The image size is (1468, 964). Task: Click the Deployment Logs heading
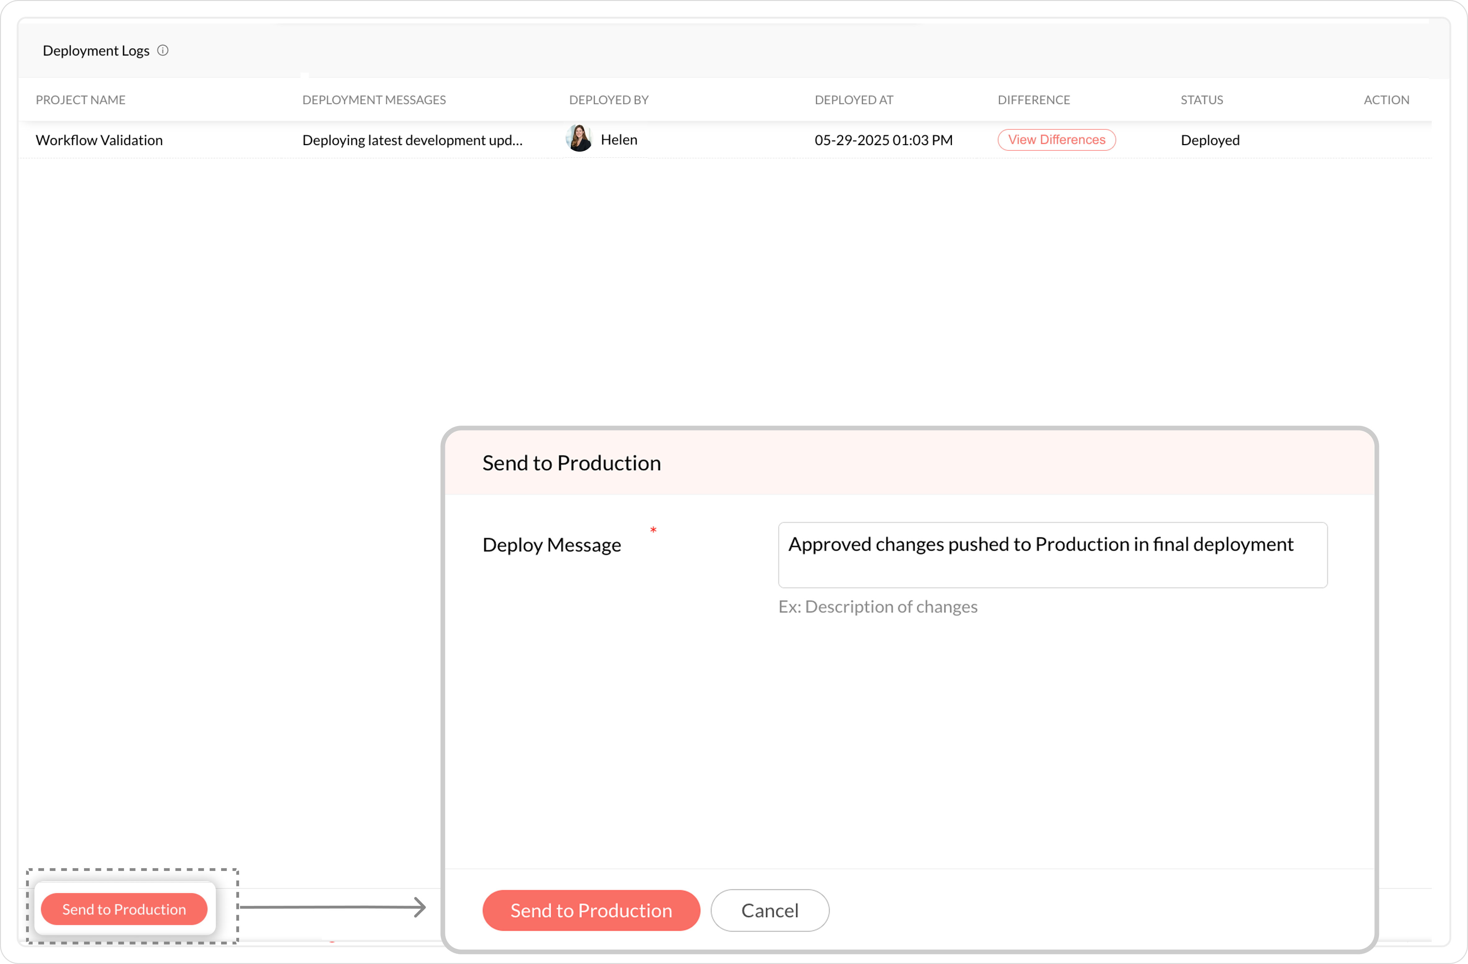96,51
